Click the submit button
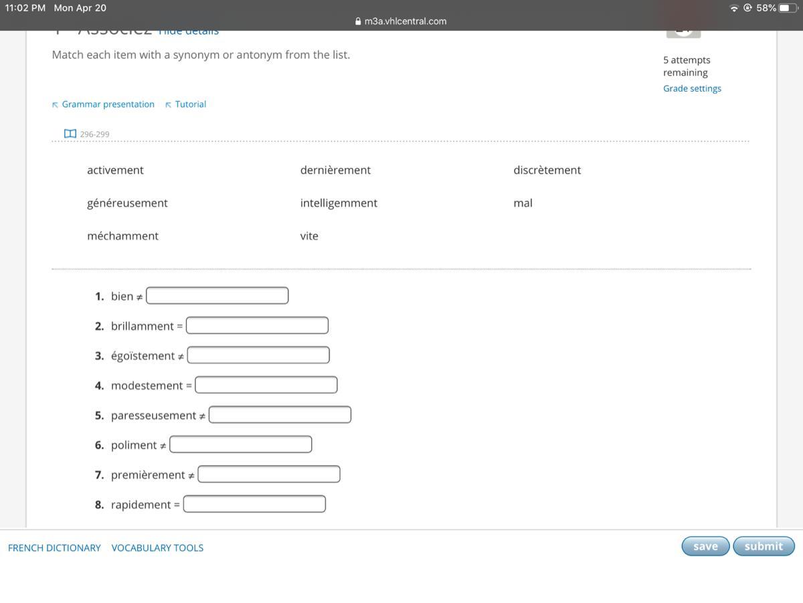 pyautogui.click(x=764, y=546)
